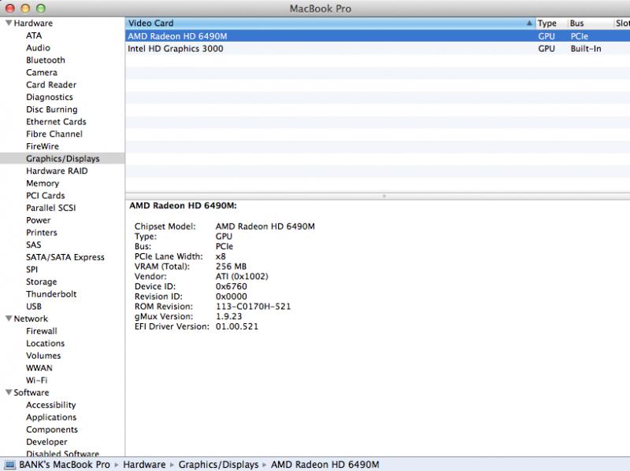This screenshot has height=471, width=630.
Task: Select the Intel HD Graphics 3000 row
Action: pyautogui.click(x=378, y=49)
